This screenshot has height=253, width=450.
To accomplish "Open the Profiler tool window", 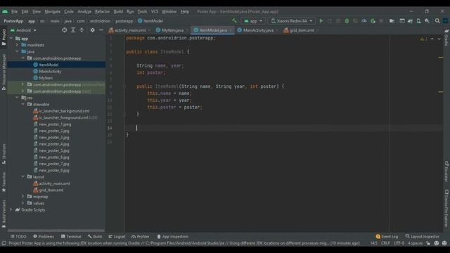I will [141, 237].
